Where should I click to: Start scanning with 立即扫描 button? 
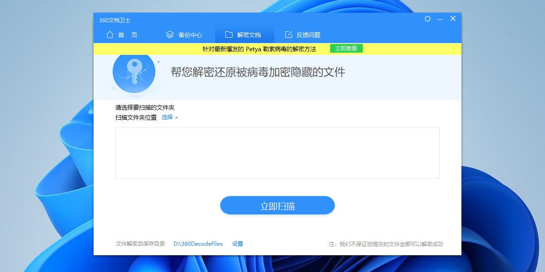coord(277,205)
